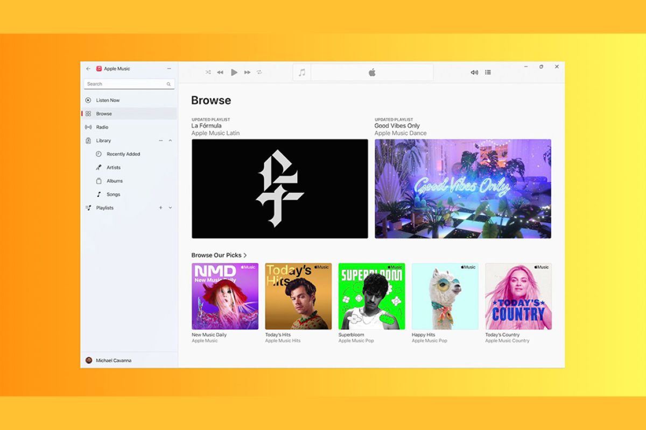Open the Listen Now section
646x430 pixels.
[108, 101]
